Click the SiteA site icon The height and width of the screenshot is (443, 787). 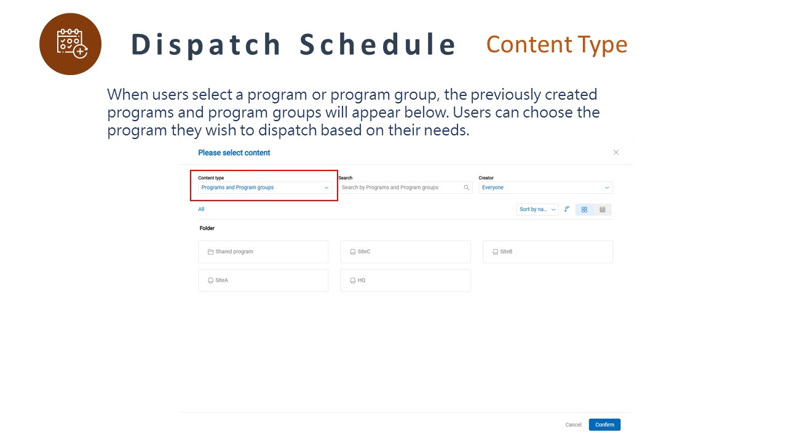pyautogui.click(x=210, y=281)
